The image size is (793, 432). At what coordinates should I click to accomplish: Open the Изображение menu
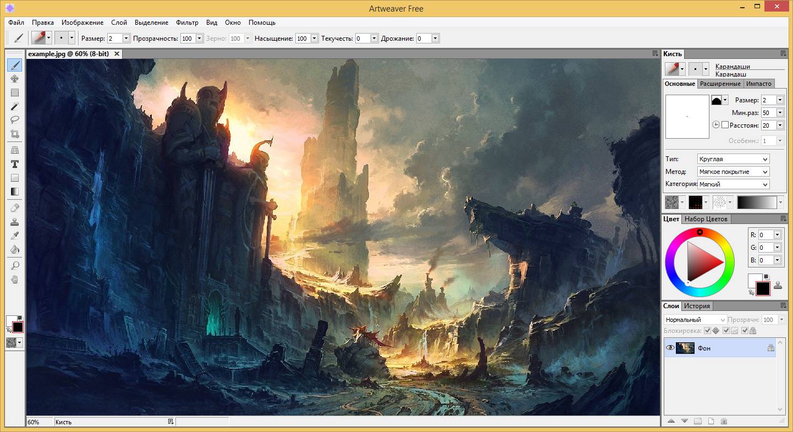pos(82,23)
